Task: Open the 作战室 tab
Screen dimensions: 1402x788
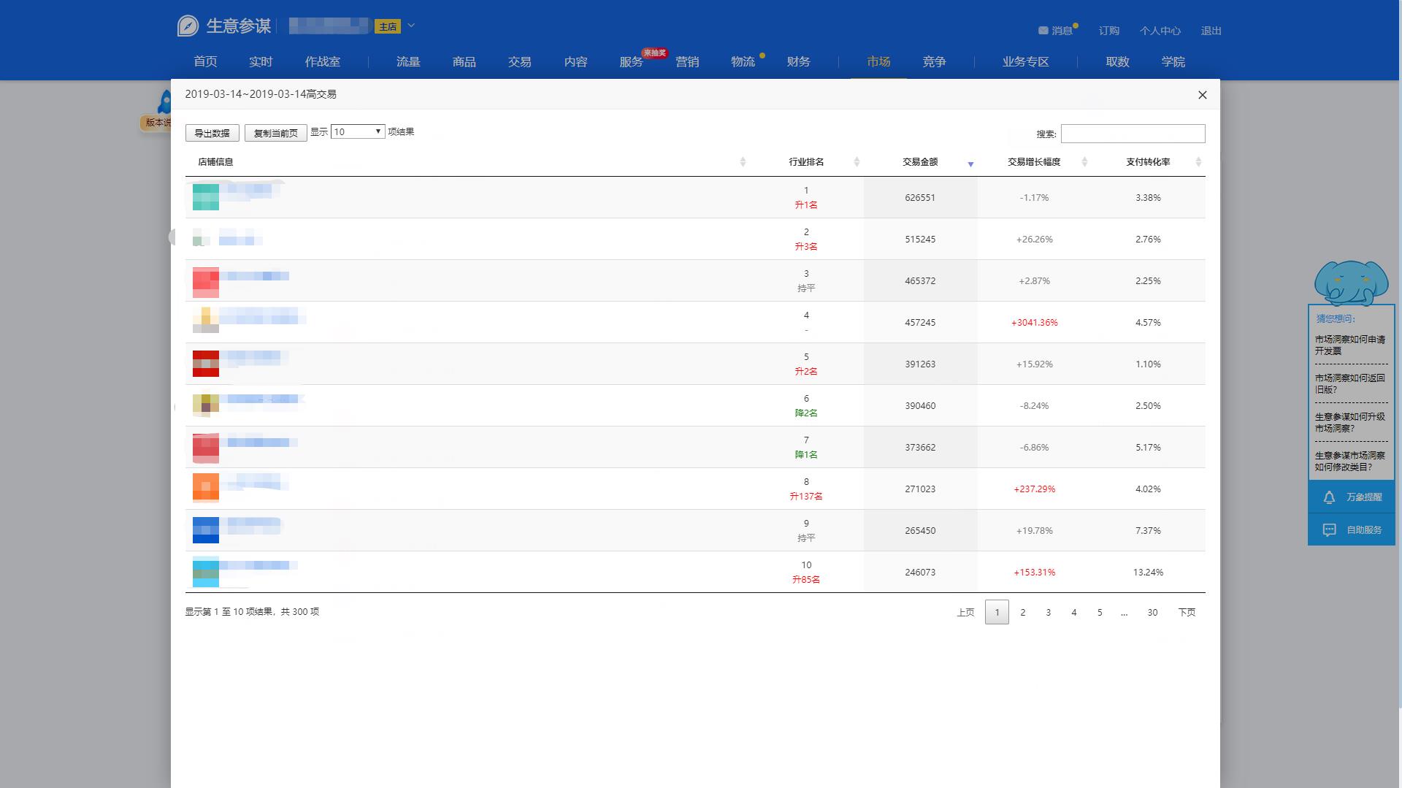Action: [x=323, y=62]
